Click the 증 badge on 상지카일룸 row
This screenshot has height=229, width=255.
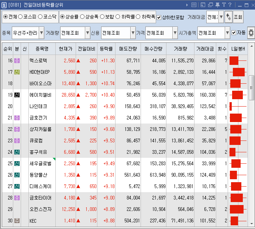pos(17,129)
